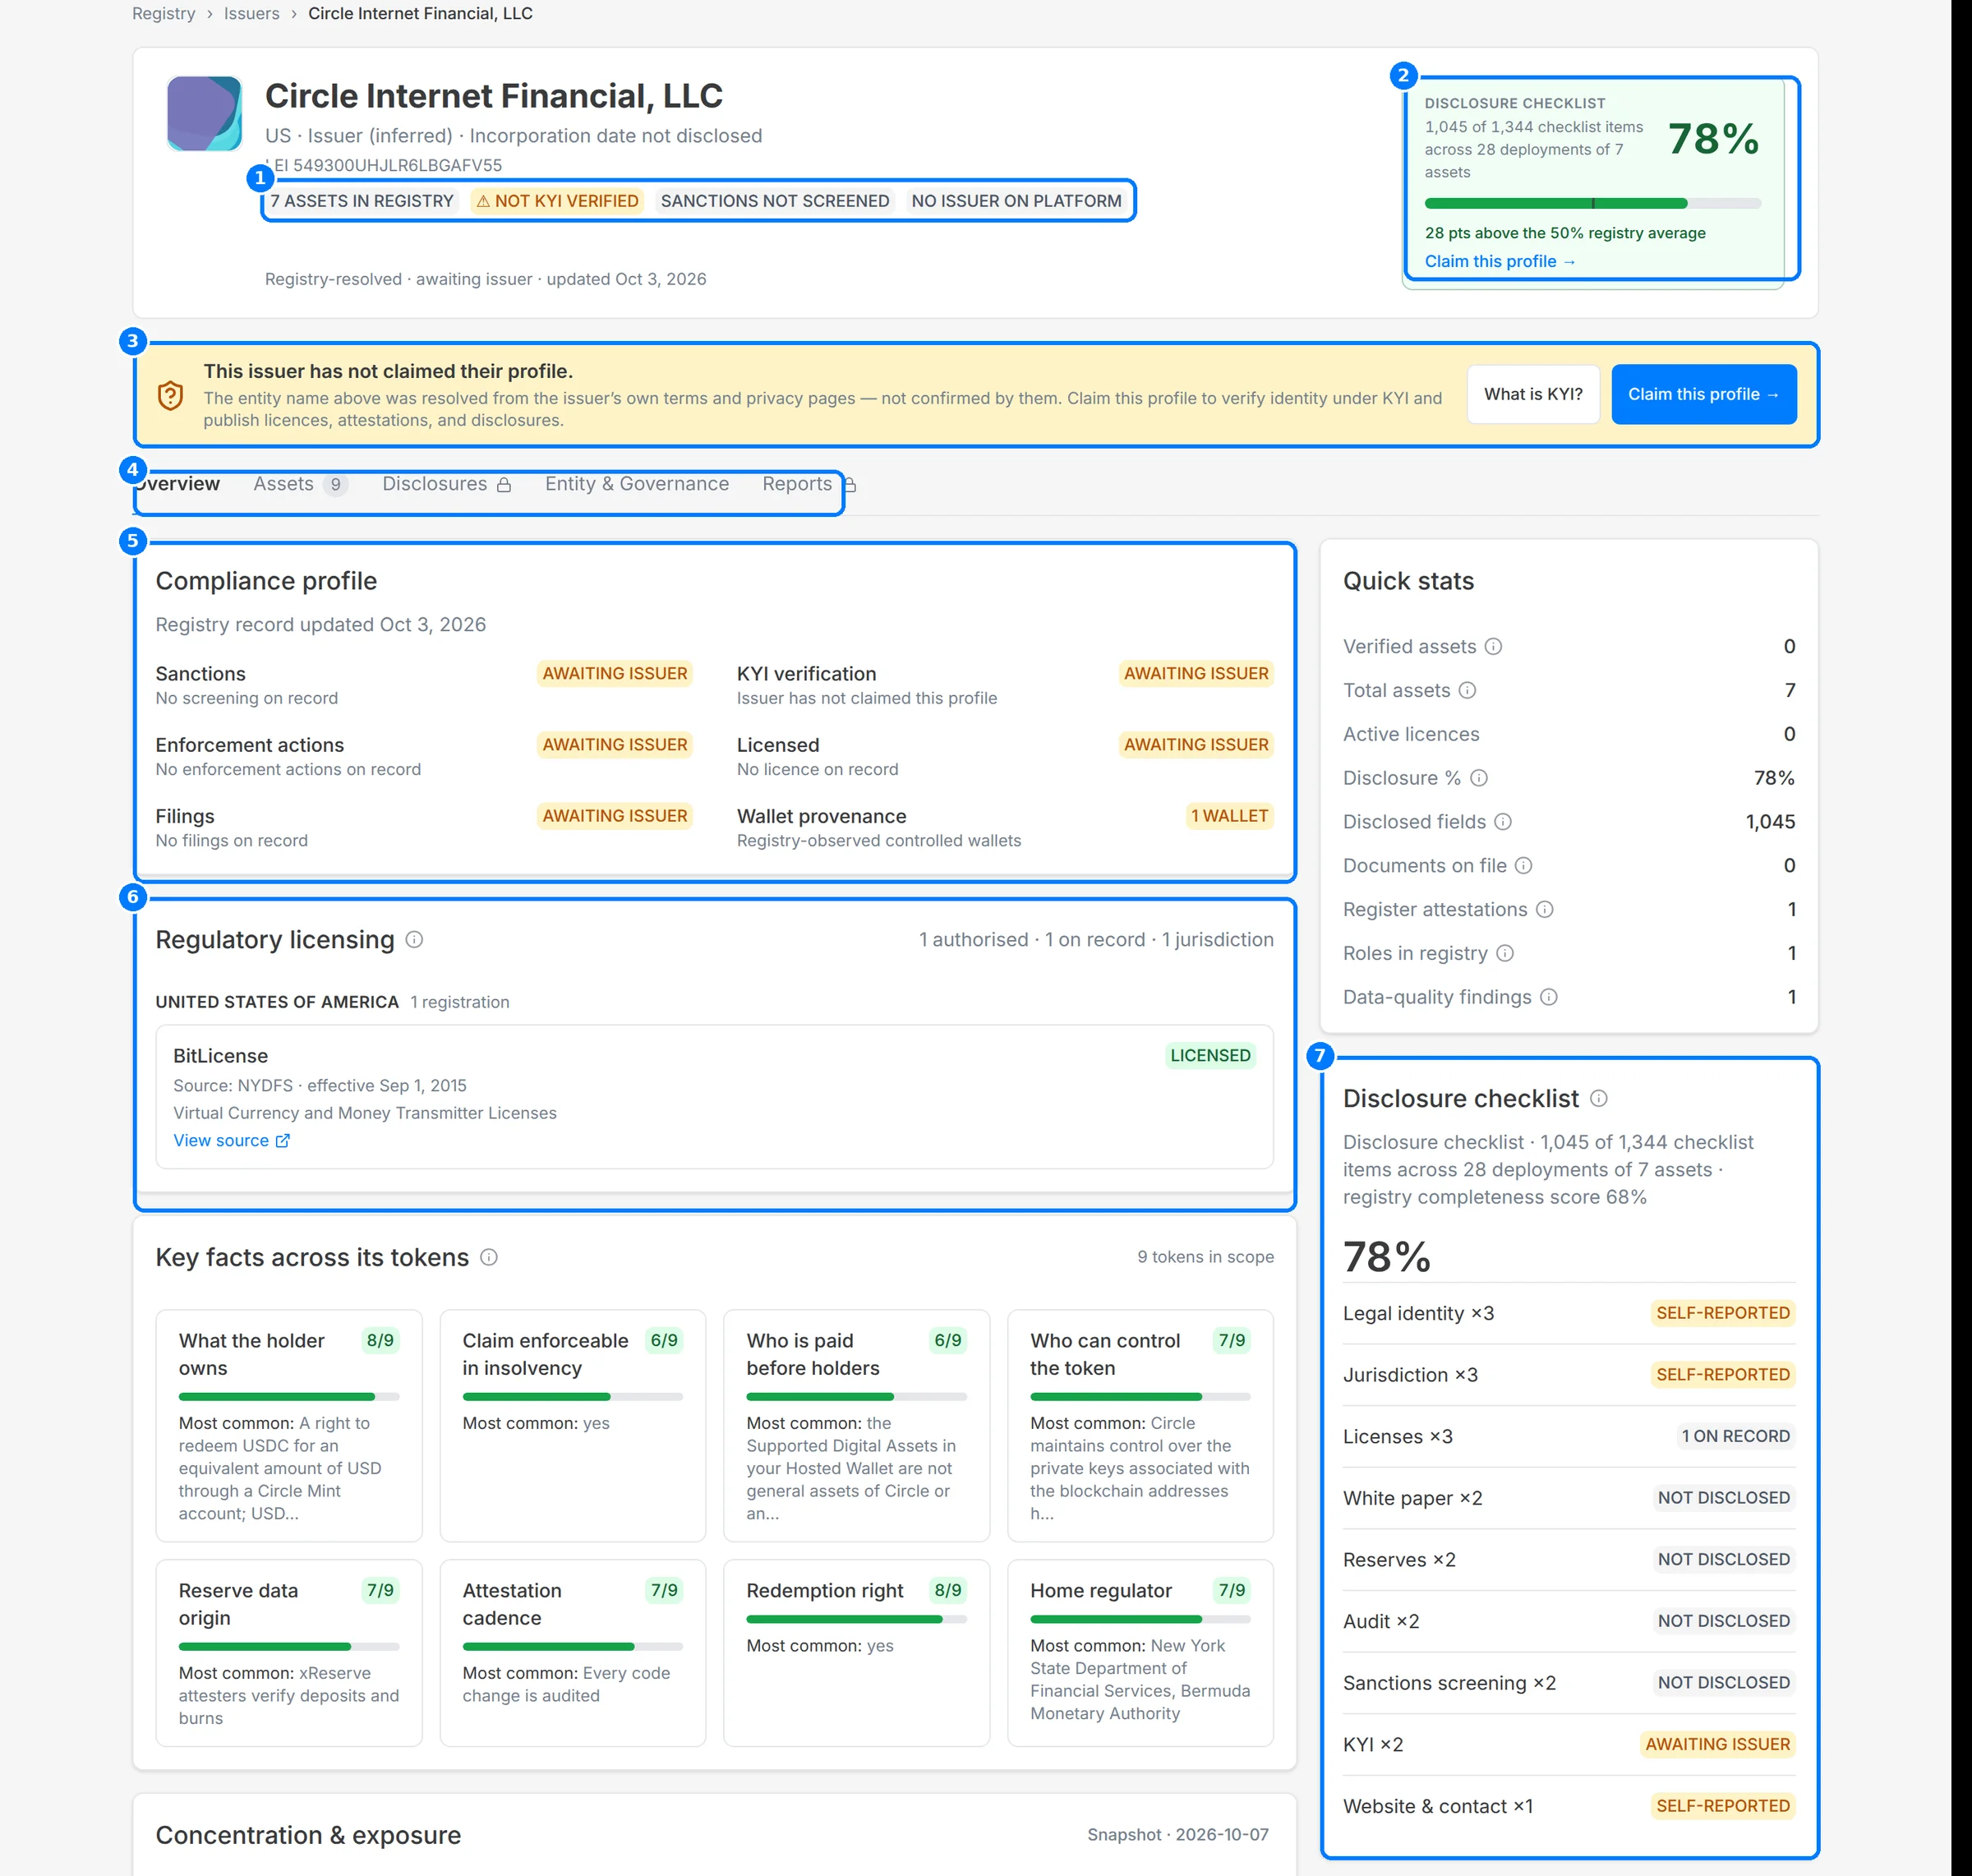
Task: Show info tooltip for Disclosed fields
Action: coord(1503,822)
